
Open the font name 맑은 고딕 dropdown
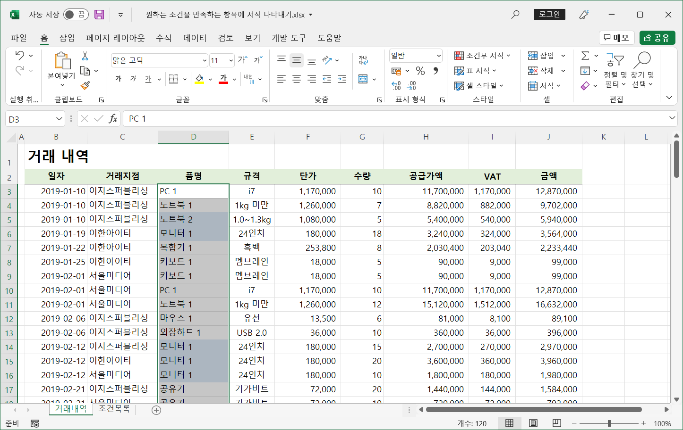tap(205, 60)
